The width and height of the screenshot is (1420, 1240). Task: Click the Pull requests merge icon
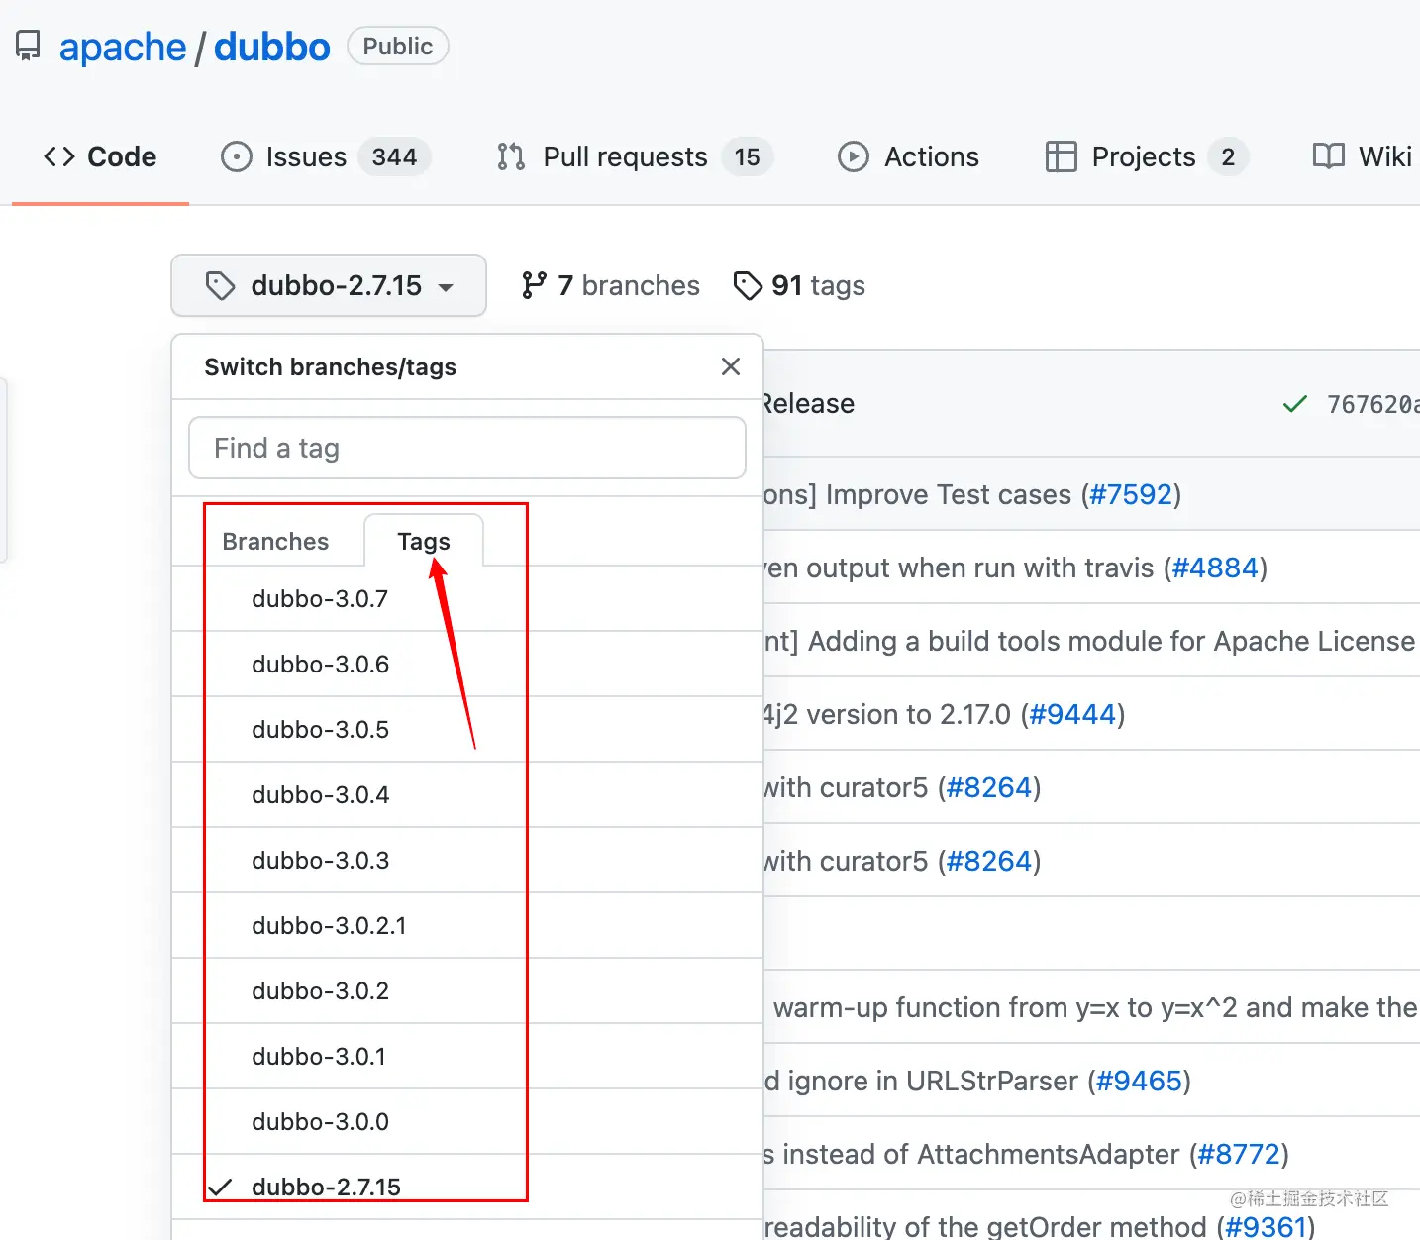click(x=511, y=156)
